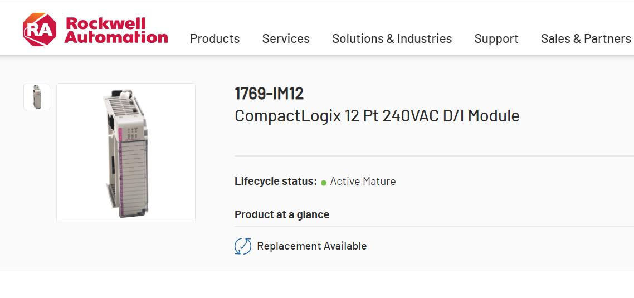This screenshot has height=298, width=634.
Task: Click the Rockwell Automation wordmark text
Action: click(116, 30)
